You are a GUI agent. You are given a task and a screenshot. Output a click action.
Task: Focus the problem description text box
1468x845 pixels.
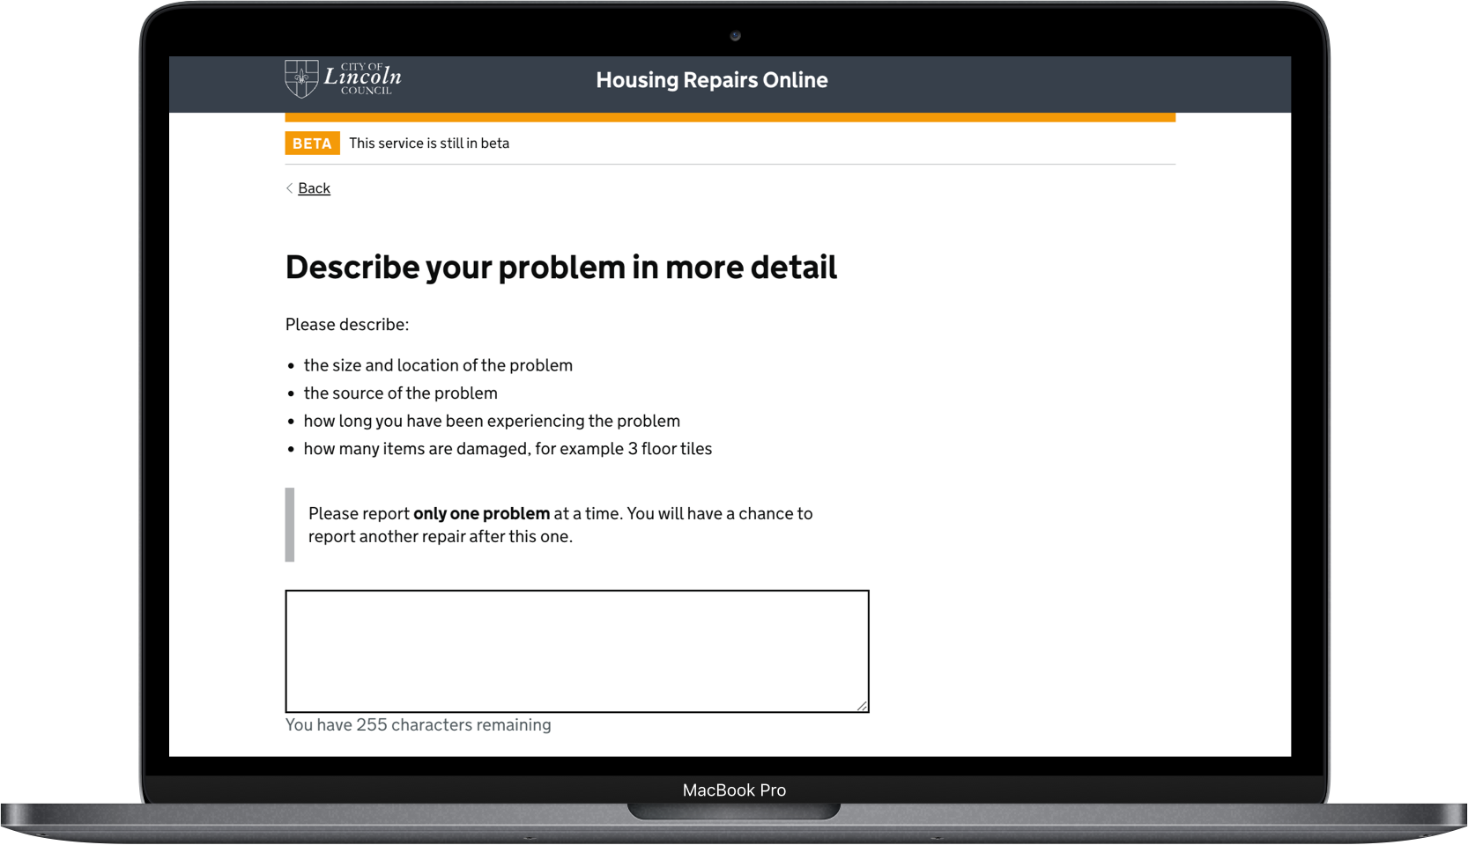point(576,650)
